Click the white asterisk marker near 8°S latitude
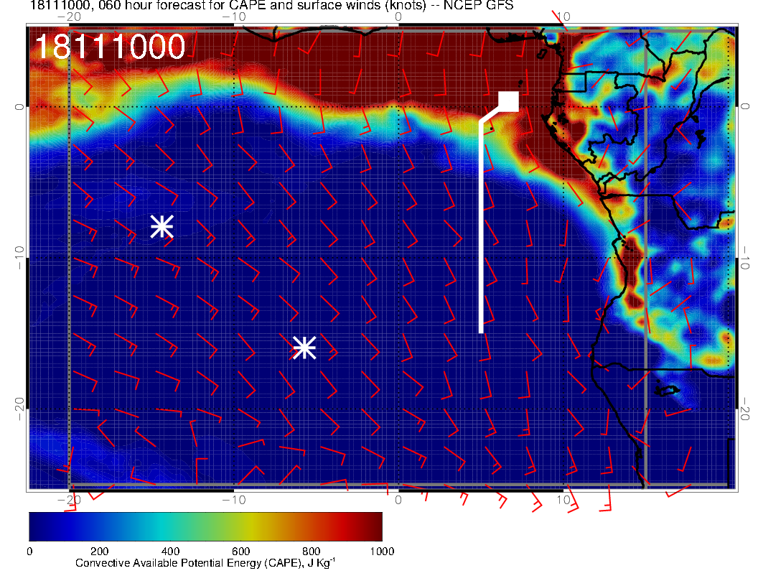Screen dimensions: 758x586 [x=162, y=226]
